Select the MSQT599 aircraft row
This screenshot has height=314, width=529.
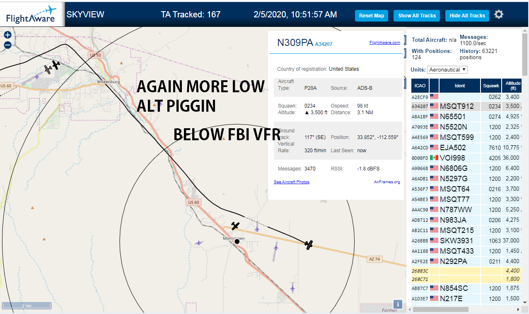pos(466,137)
